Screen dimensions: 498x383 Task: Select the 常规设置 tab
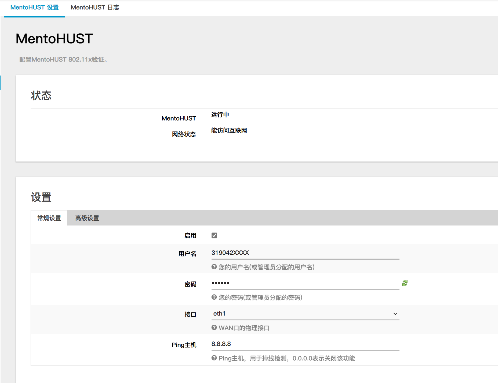[49, 218]
